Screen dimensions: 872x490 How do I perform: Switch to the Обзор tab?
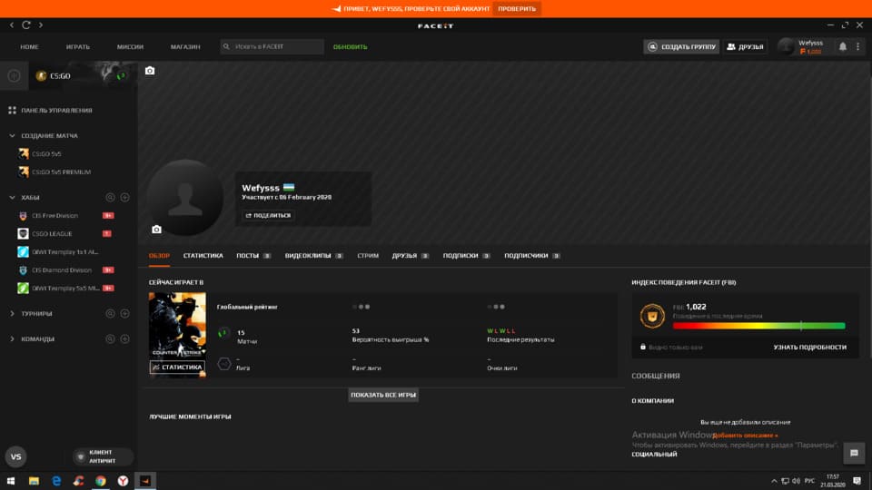pyautogui.click(x=159, y=256)
